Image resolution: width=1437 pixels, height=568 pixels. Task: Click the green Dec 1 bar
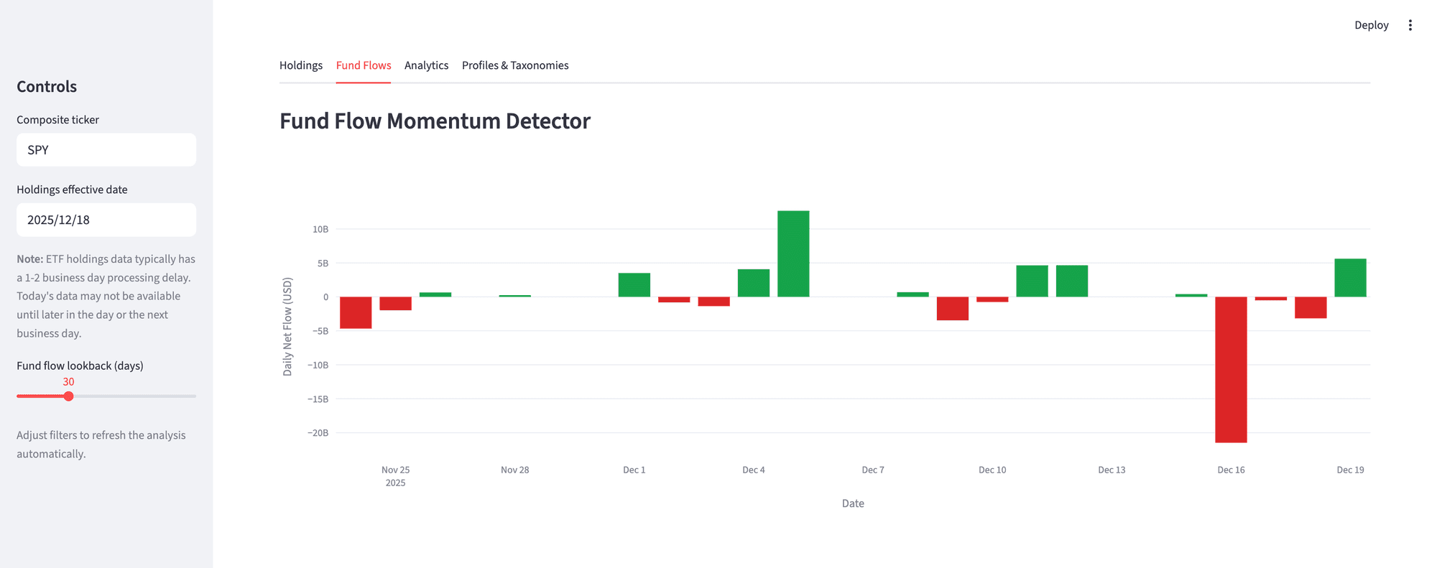tap(634, 285)
